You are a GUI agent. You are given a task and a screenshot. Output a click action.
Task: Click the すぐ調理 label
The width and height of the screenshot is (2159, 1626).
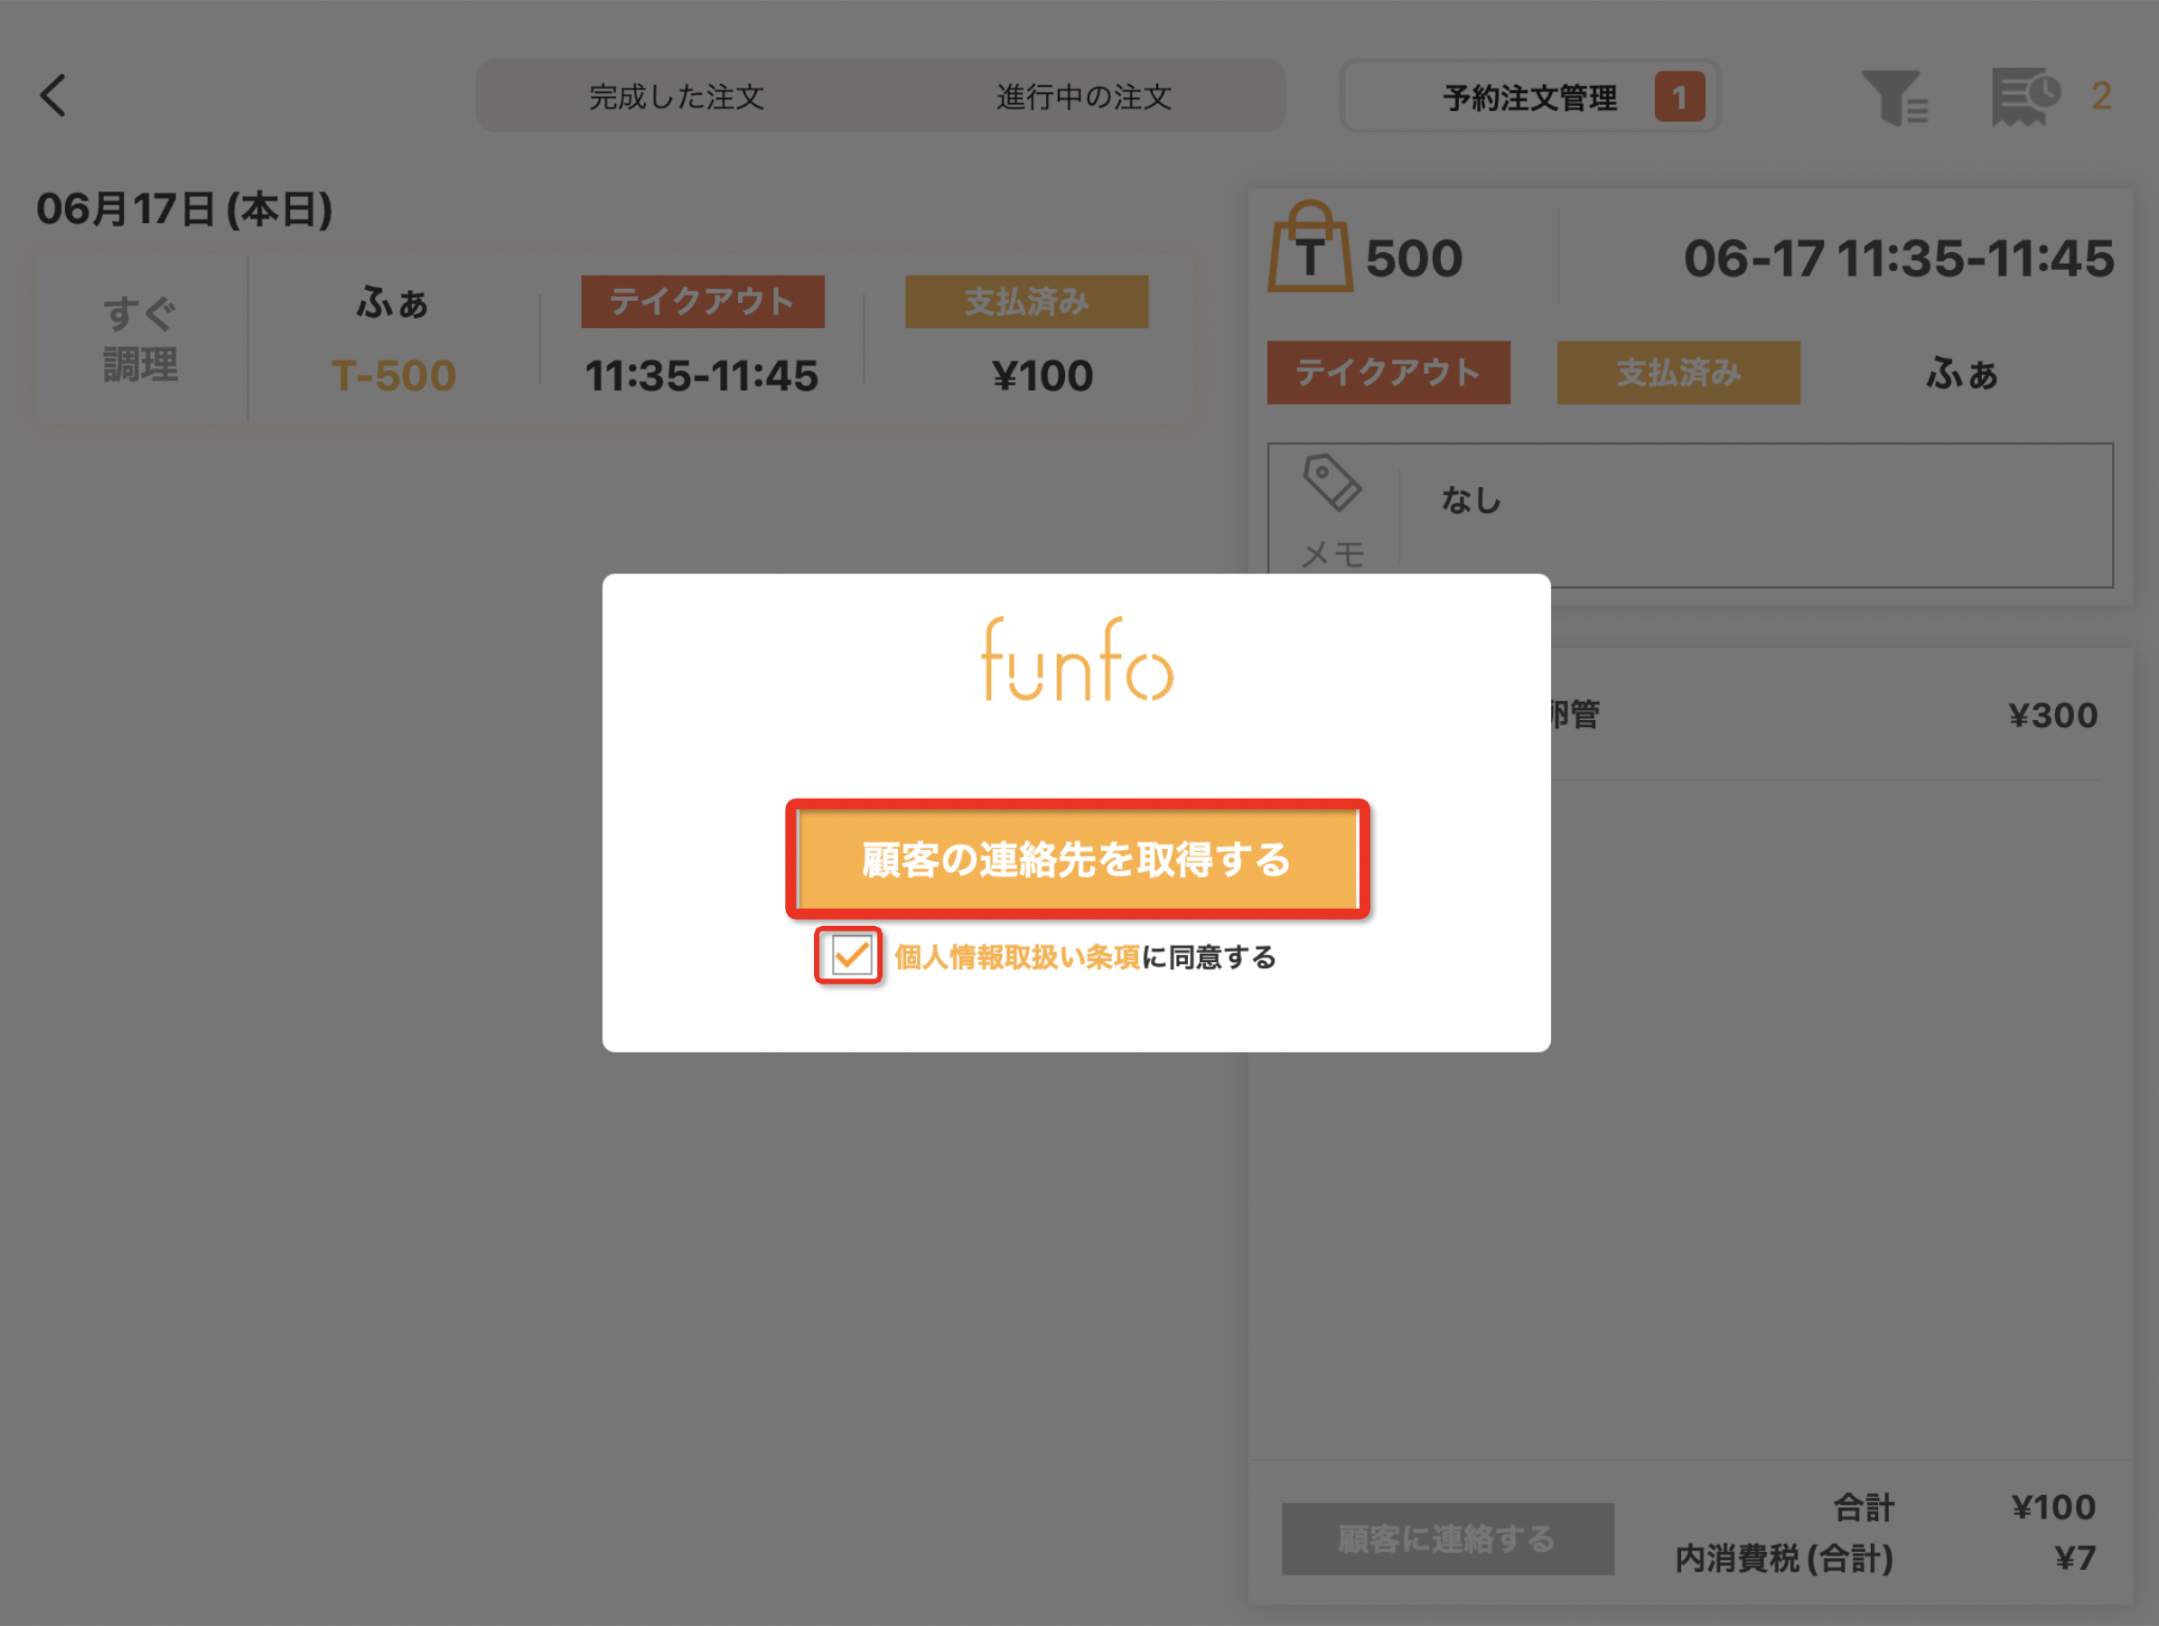coord(140,339)
